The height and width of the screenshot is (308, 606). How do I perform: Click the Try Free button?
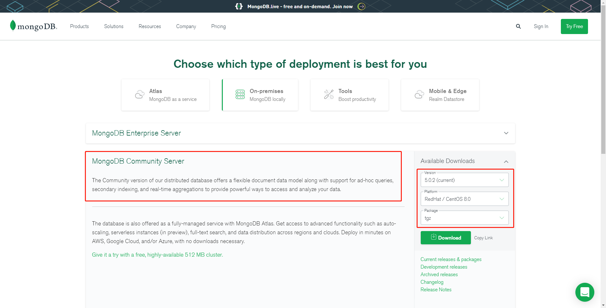[574, 26]
